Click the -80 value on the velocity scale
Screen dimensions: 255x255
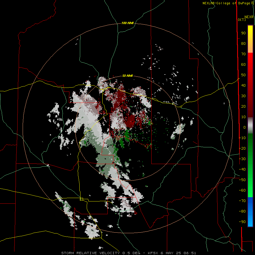[242, 211]
